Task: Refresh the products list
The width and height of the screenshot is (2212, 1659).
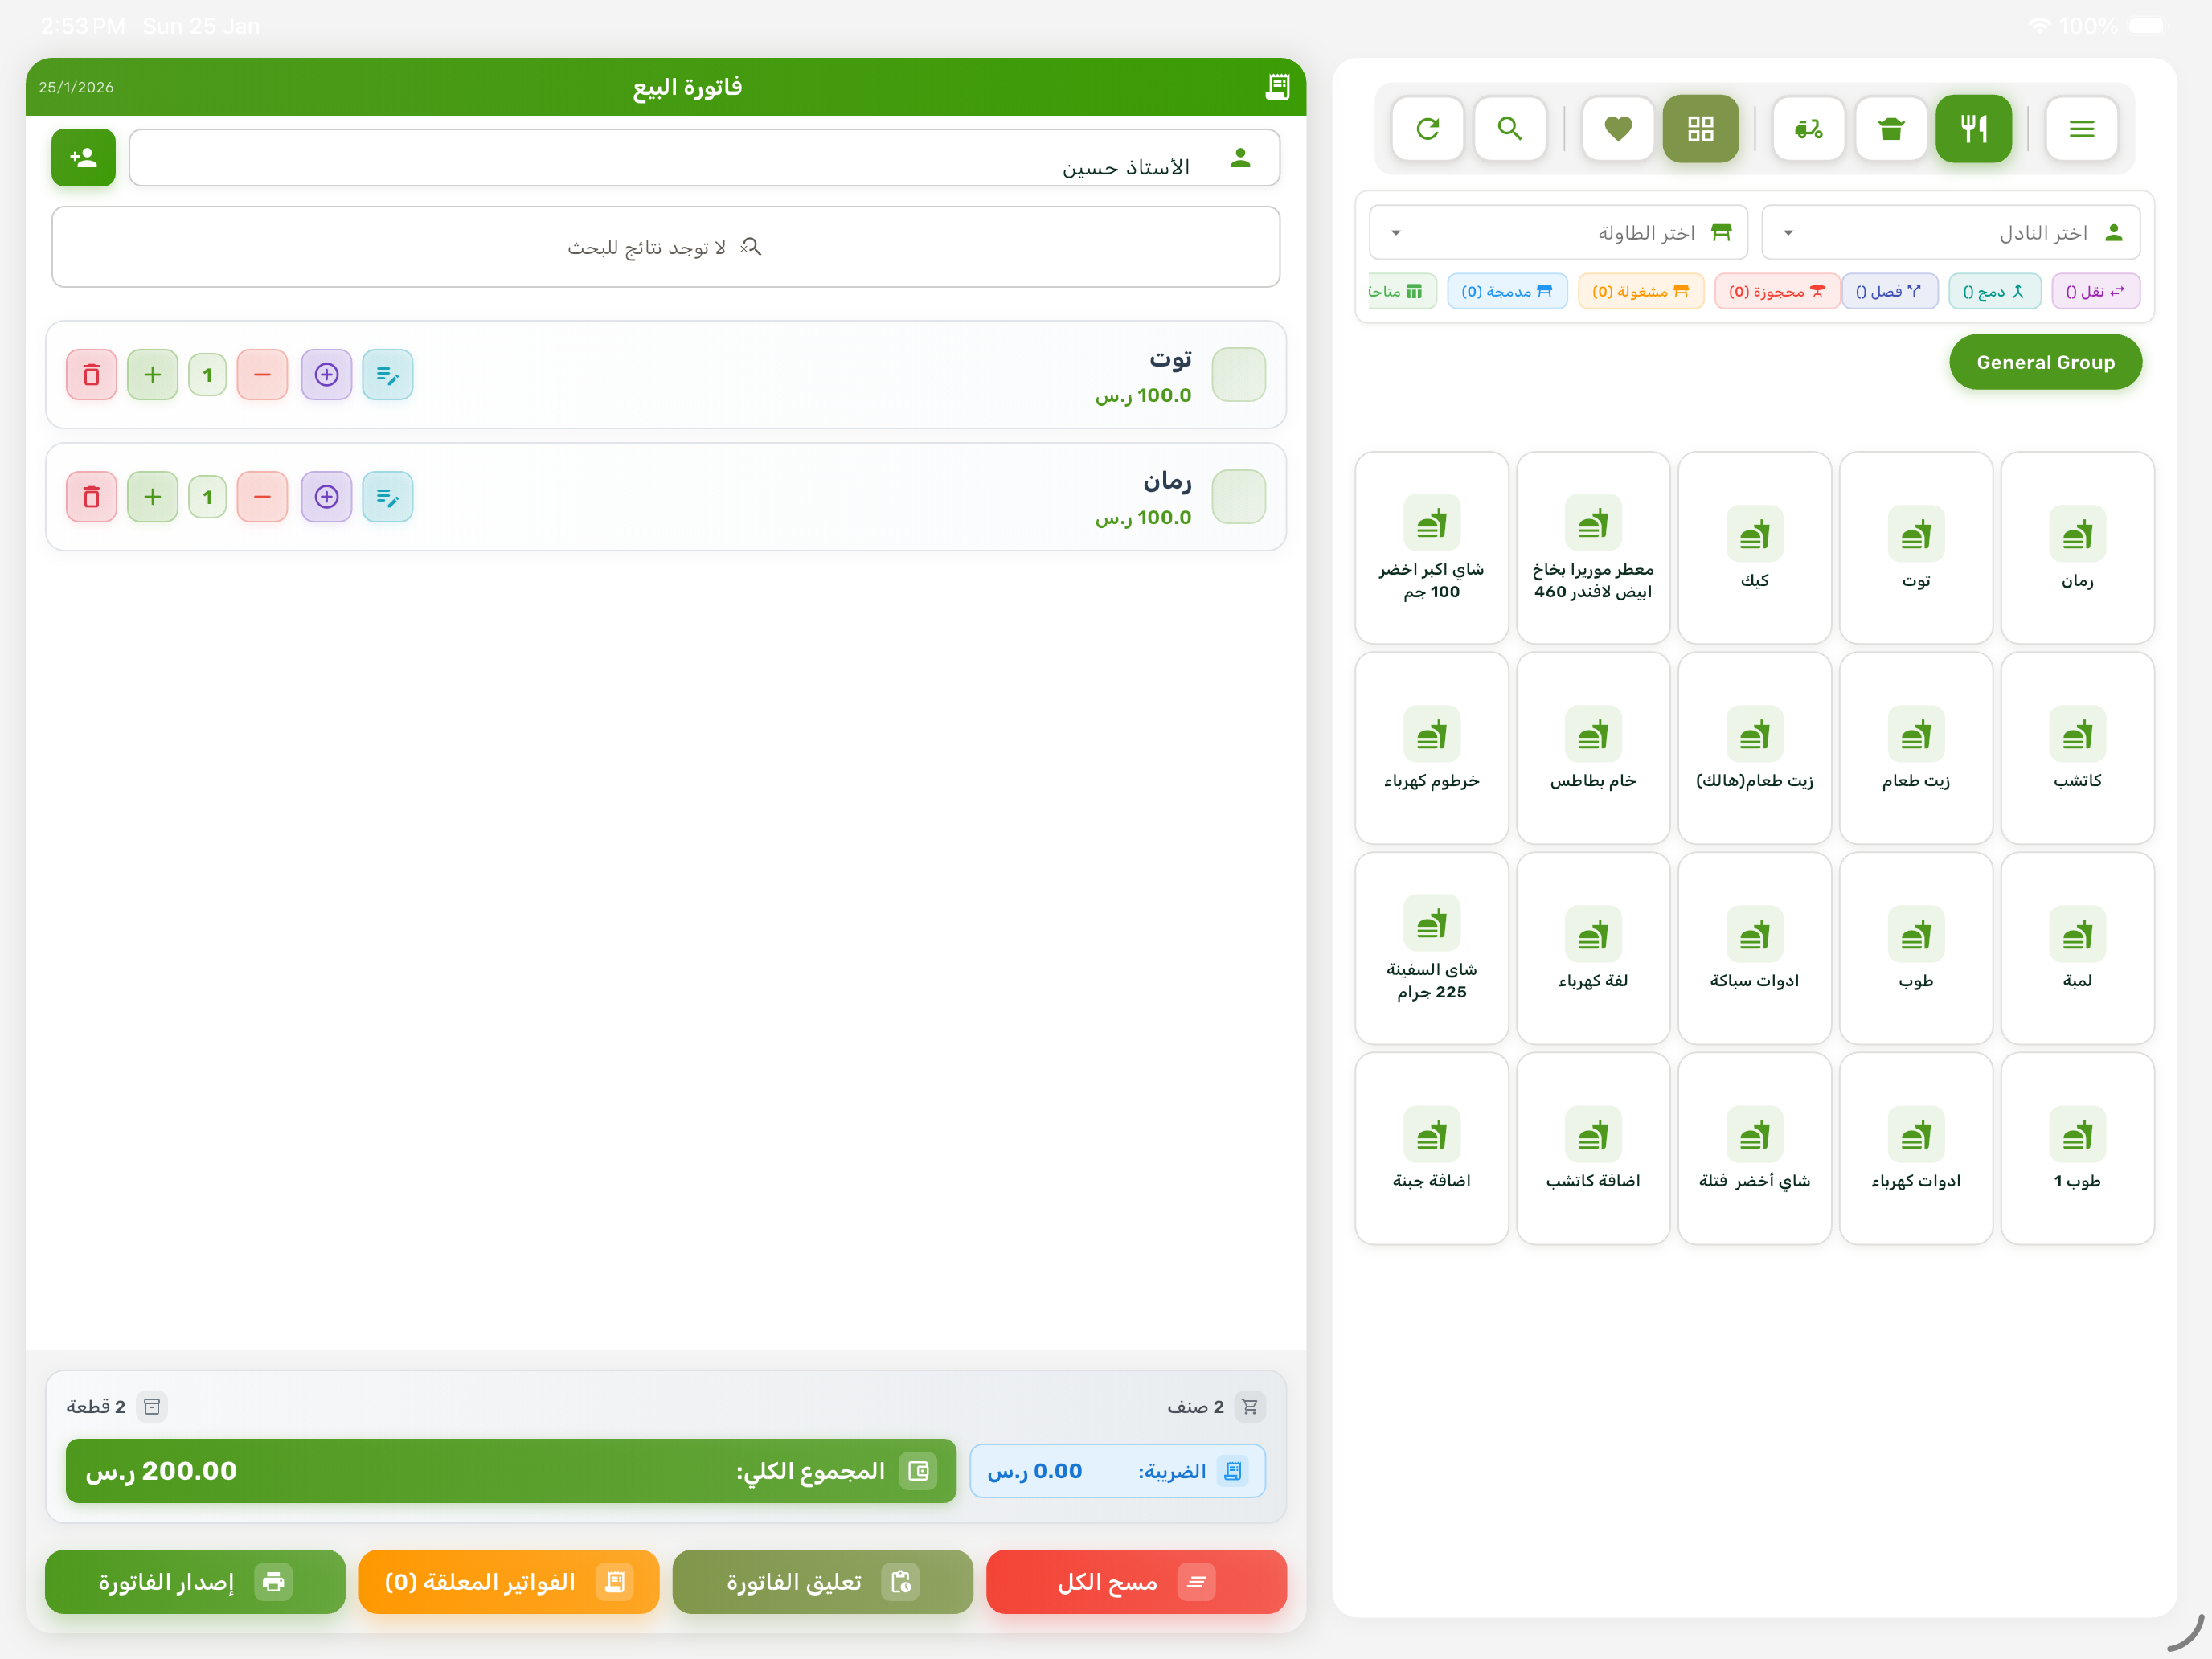Action: [1428, 128]
